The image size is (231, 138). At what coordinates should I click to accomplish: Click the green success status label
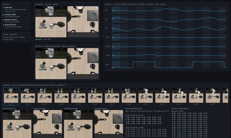tap(38, 39)
